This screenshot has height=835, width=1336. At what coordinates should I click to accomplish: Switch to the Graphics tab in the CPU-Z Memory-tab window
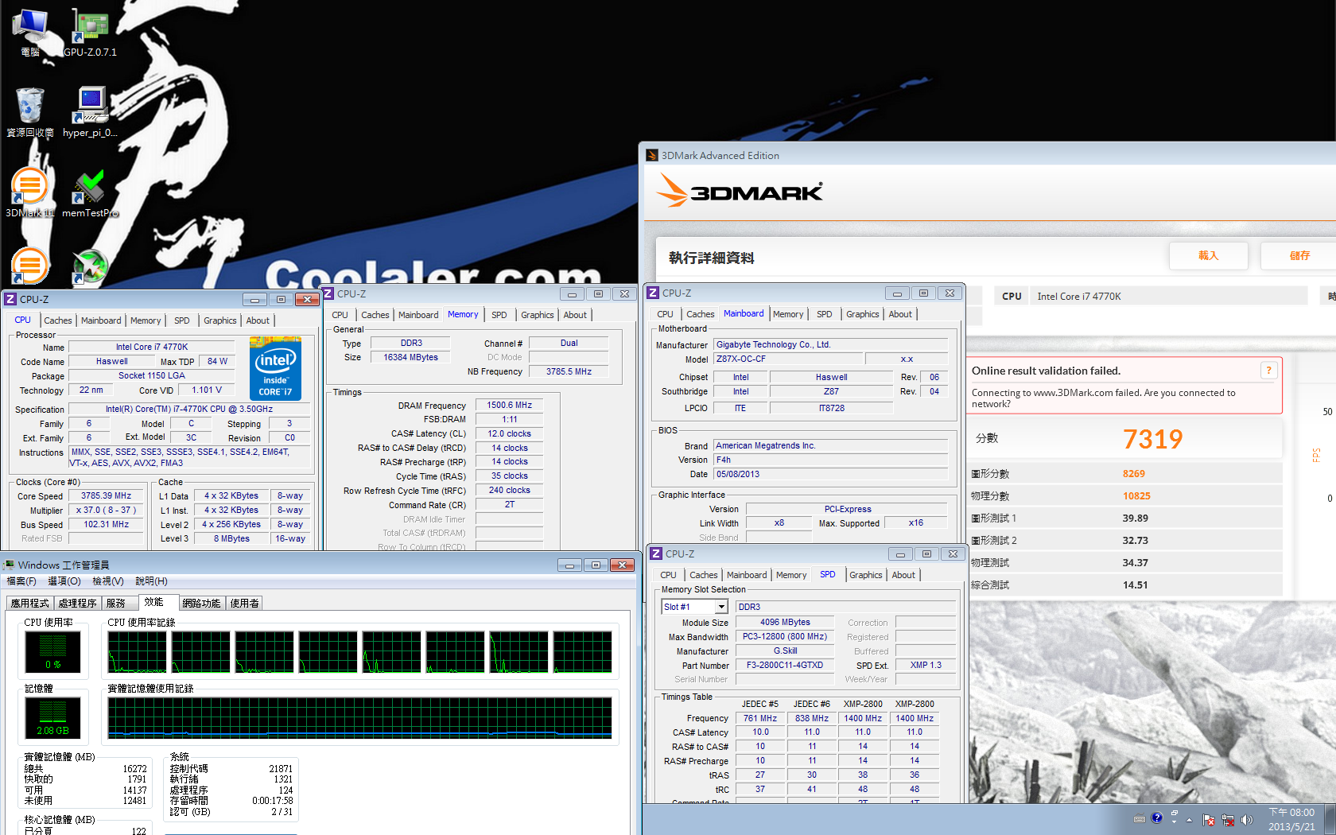538,315
